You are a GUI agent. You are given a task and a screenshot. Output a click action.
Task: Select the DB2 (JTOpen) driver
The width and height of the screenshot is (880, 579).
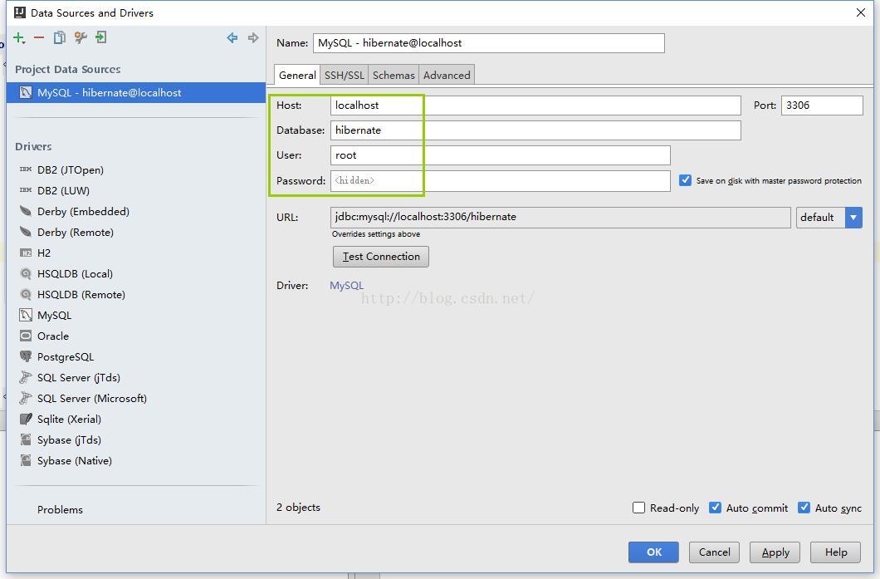tap(71, 169)
